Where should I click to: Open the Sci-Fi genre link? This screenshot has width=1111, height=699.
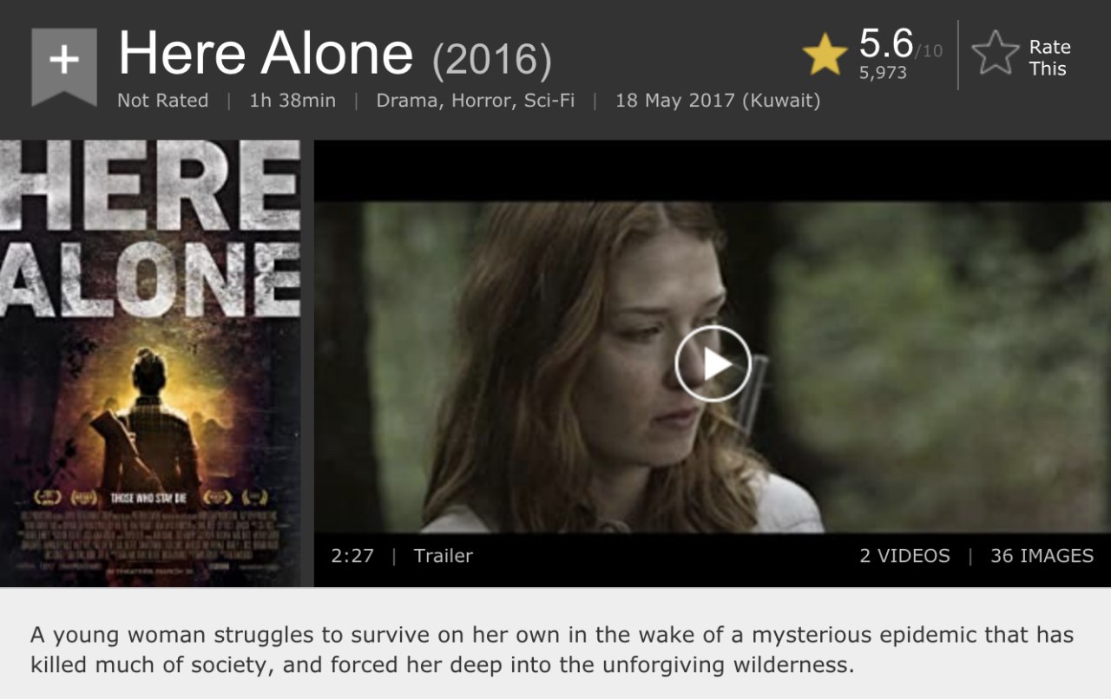549,101
